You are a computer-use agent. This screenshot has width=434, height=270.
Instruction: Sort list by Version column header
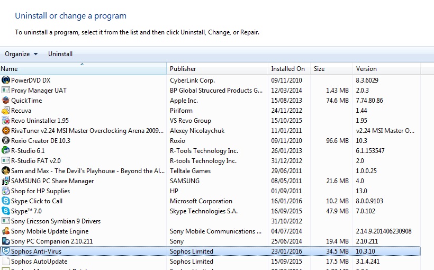coord(387,69)
